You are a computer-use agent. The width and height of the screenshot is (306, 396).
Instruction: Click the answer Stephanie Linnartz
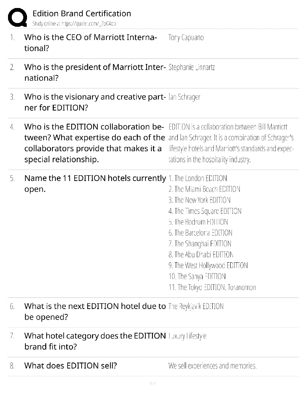coord(191,67)
